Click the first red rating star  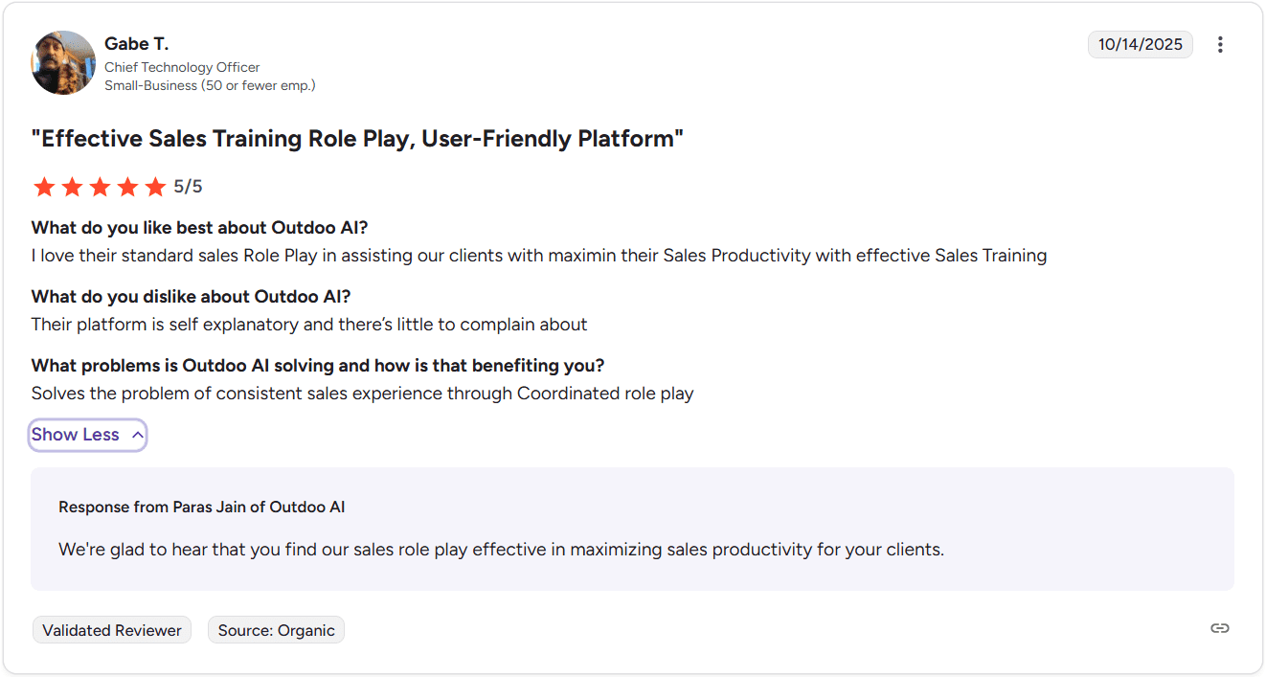point(44,187)
